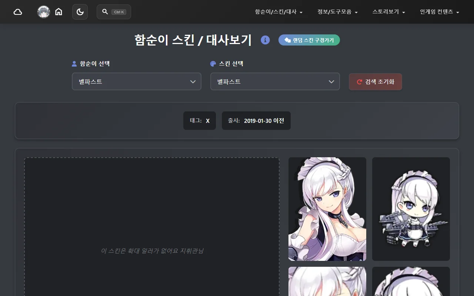
Task: Click the cloud logo icon
Action: (x=18, y=12)
